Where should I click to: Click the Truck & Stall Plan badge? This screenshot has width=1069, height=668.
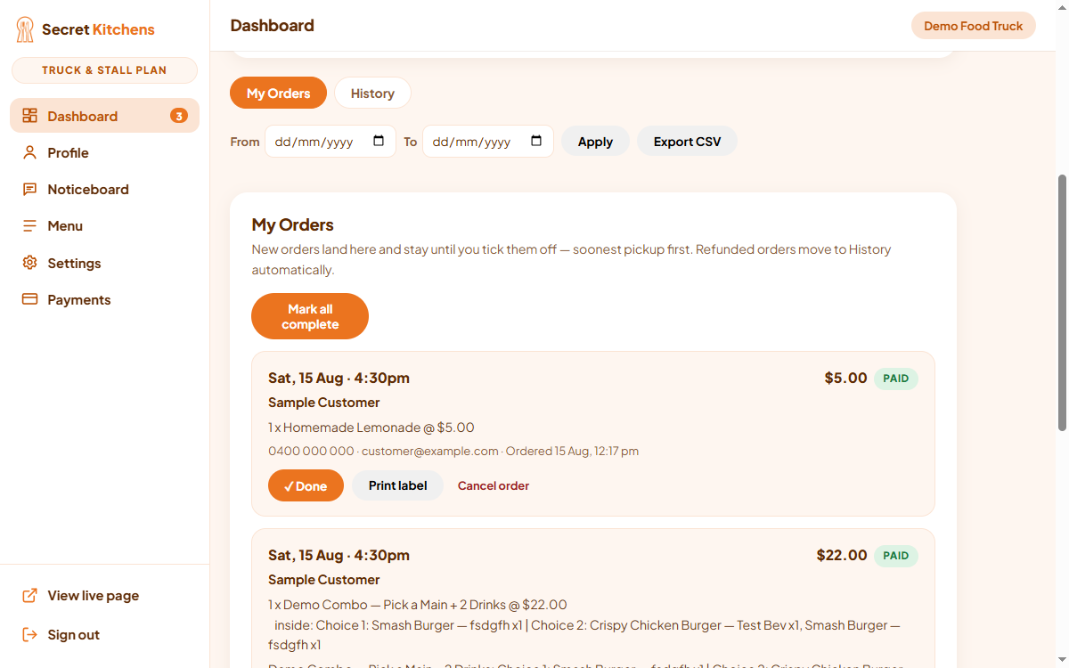pyautogui.click(x=104, y=70)
